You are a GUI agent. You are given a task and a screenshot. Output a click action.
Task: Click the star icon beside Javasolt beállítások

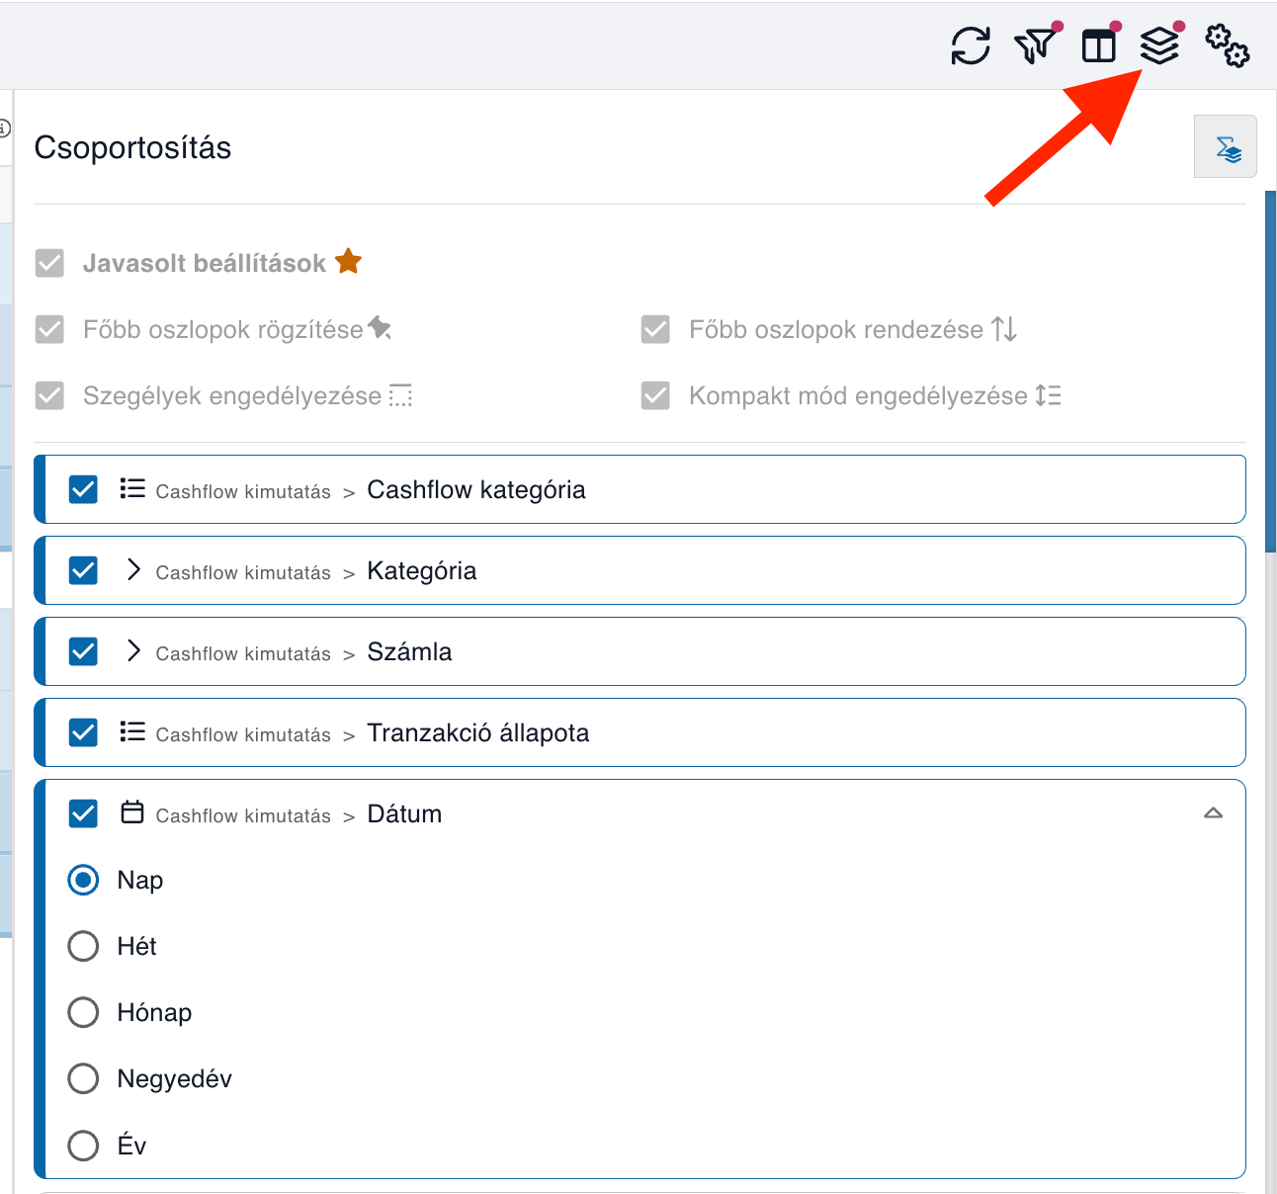(348, 262)
